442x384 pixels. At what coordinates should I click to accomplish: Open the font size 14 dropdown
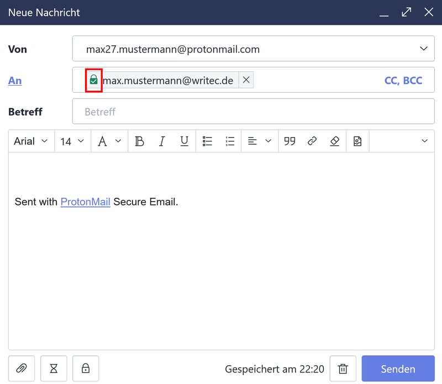pos(72,141)
